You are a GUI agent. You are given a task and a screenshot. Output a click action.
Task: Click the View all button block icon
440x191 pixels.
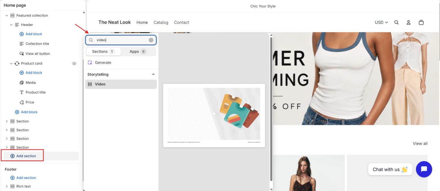tap(22, 54)
